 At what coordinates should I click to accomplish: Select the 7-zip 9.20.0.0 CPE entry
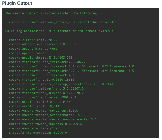[34, 40]
